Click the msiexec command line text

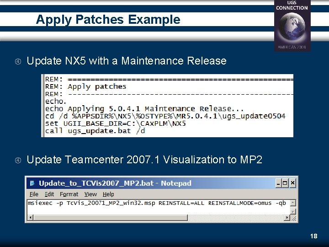tap(157, 203)
